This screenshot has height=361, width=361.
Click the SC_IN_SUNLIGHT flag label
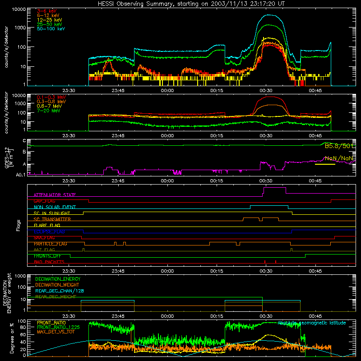[52, 213]
